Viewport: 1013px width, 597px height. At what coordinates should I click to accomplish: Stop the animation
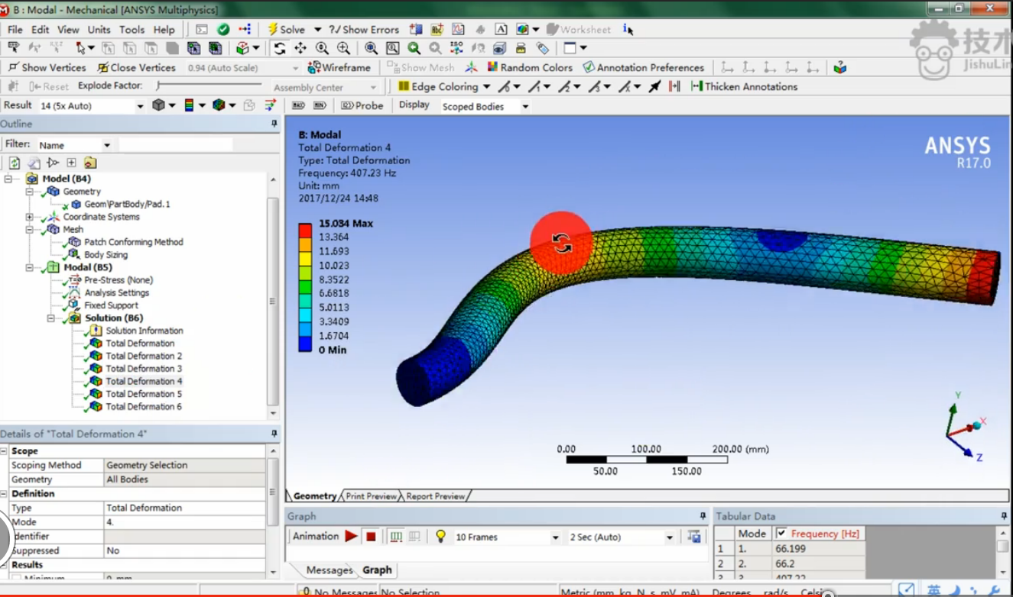371,537
